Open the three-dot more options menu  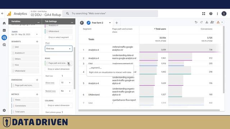coord(217,14)
